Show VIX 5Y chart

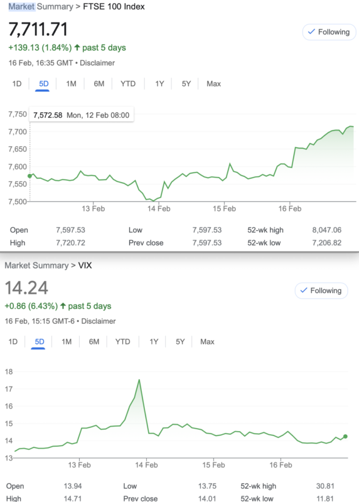(x=180, y=342)
